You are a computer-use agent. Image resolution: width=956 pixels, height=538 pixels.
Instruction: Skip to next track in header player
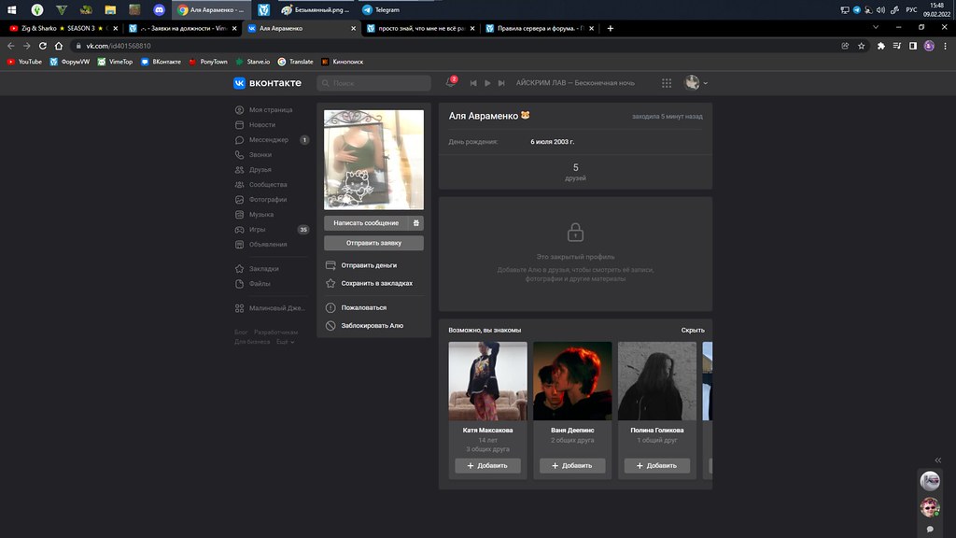click(x=501, y=83)
